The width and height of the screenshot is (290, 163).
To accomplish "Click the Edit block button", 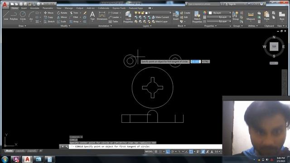I will click(184, 17).
